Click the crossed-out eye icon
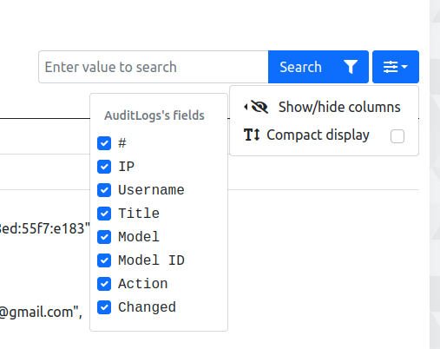This screenshot has height=349, width=440. (x=259, y=107)
